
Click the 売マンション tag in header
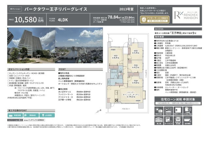pyautogui.click(x=15, y=9)
